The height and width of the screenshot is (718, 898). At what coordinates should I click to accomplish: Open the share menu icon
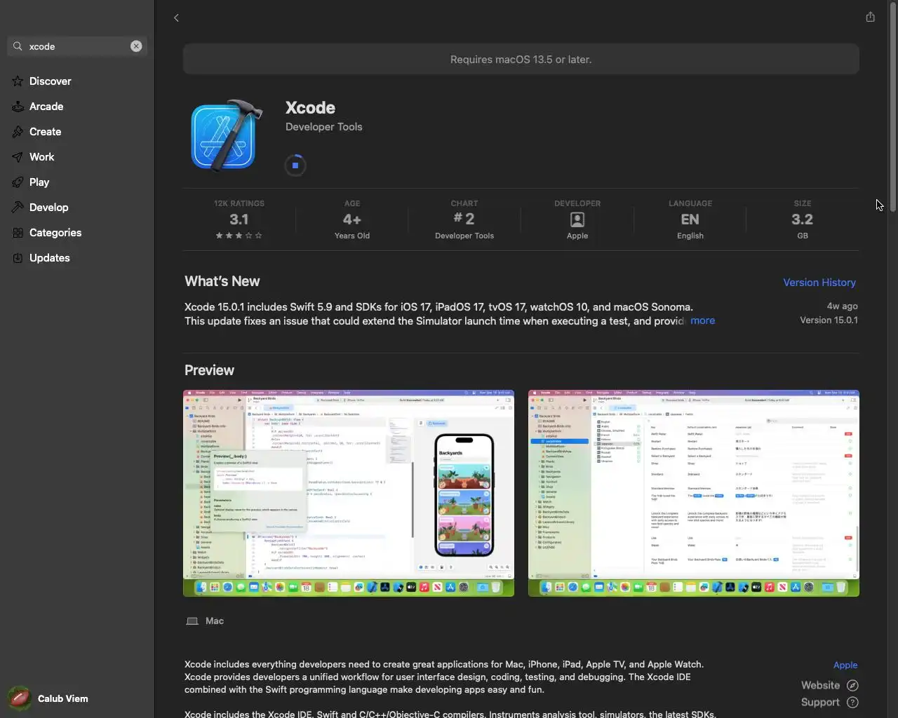[x=870, y=17]
